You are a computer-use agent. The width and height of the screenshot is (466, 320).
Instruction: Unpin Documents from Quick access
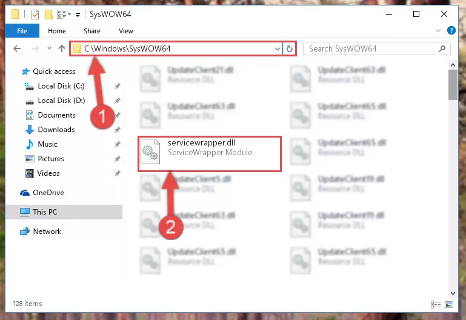coord(118,115)
